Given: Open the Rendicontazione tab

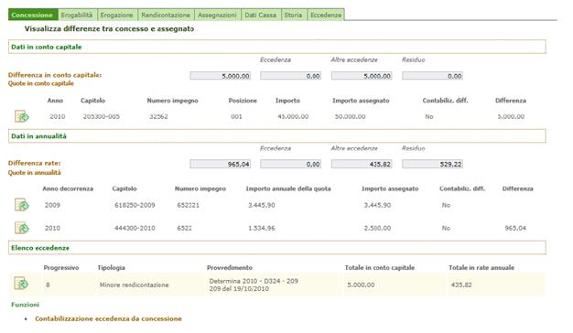Looking at the screenshot, I should (166, 15).
